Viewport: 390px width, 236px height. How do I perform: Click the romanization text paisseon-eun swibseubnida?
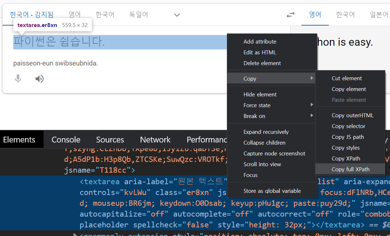pyautogui.click(x=55, y=63)
